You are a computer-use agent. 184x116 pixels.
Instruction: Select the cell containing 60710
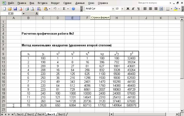(x=87, y=105)
